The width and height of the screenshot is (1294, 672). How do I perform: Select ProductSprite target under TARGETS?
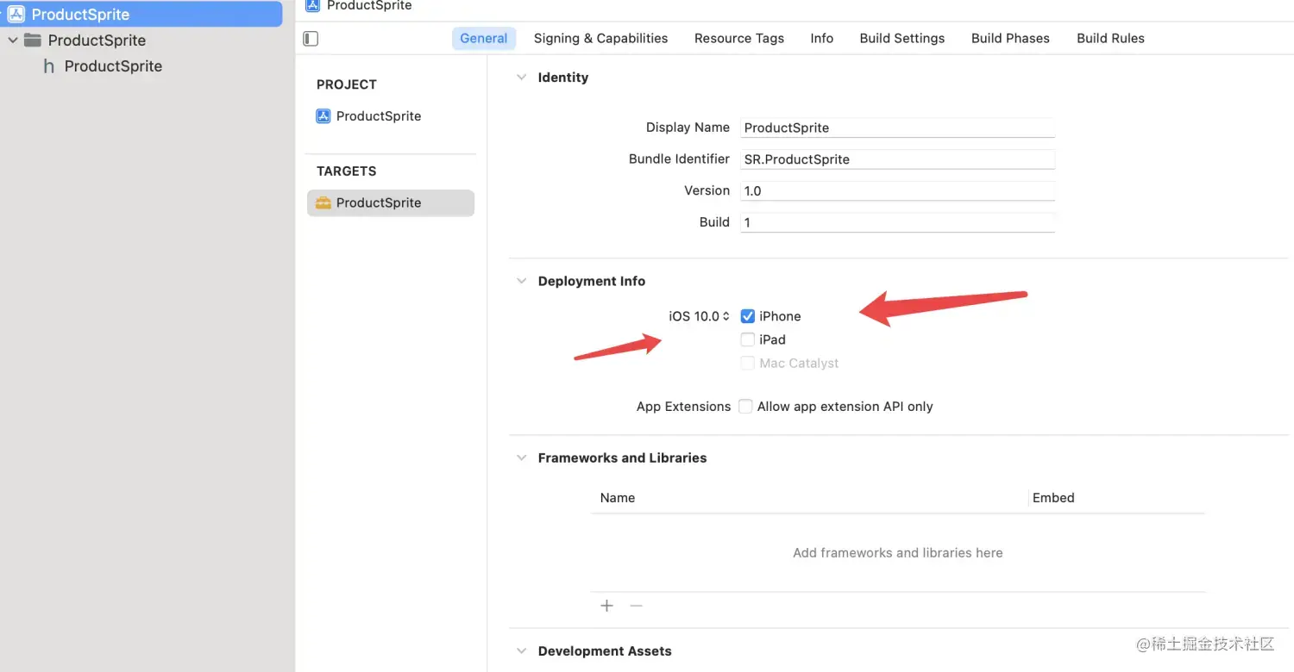pyautogui.click(x=391, y=202)
